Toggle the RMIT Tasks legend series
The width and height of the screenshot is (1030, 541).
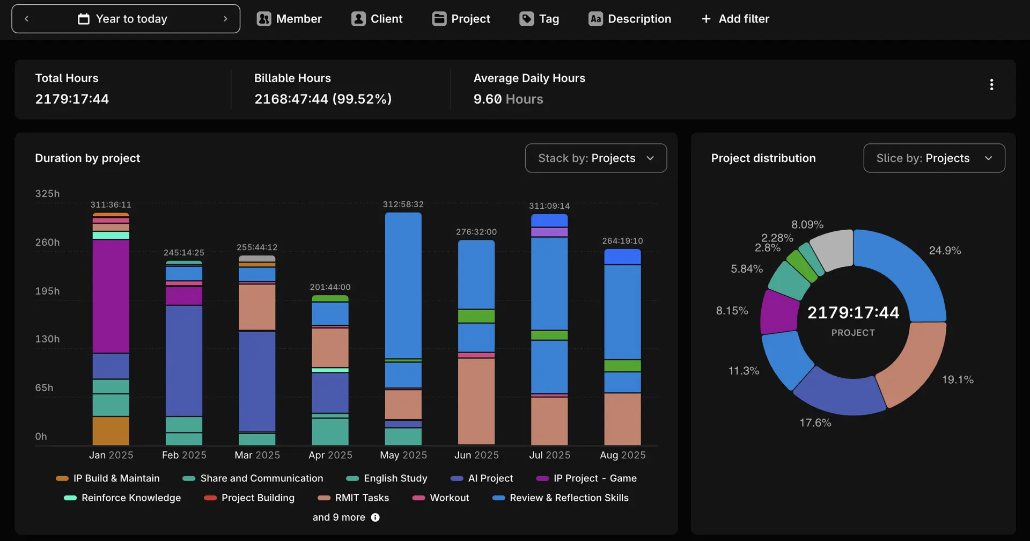[354, 498]
